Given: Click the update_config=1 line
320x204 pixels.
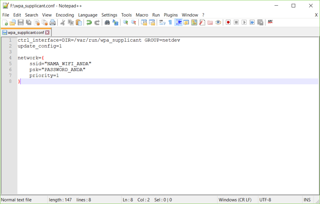Looking at the screenshot, I should [40, 46].
